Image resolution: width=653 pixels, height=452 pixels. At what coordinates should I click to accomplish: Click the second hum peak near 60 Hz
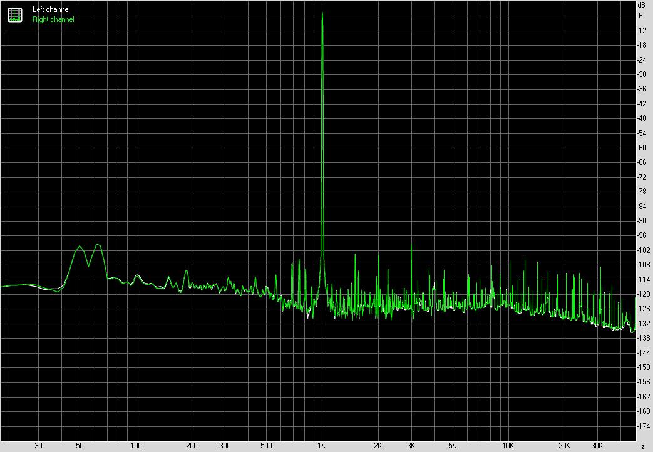(x=97, y=244)
